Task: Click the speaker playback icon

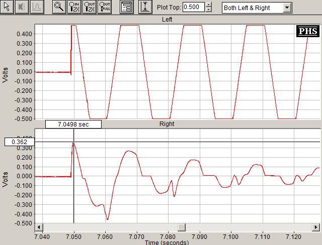Action: pyautogui.click(x=22, y=7)
